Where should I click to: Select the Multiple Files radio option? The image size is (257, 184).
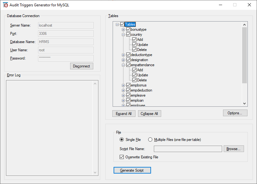[x=150, y=140]
